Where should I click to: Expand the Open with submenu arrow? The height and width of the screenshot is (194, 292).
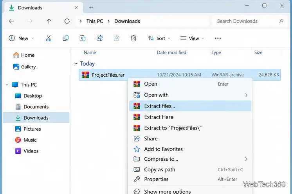pyautogui.click(x=246, y=95)
